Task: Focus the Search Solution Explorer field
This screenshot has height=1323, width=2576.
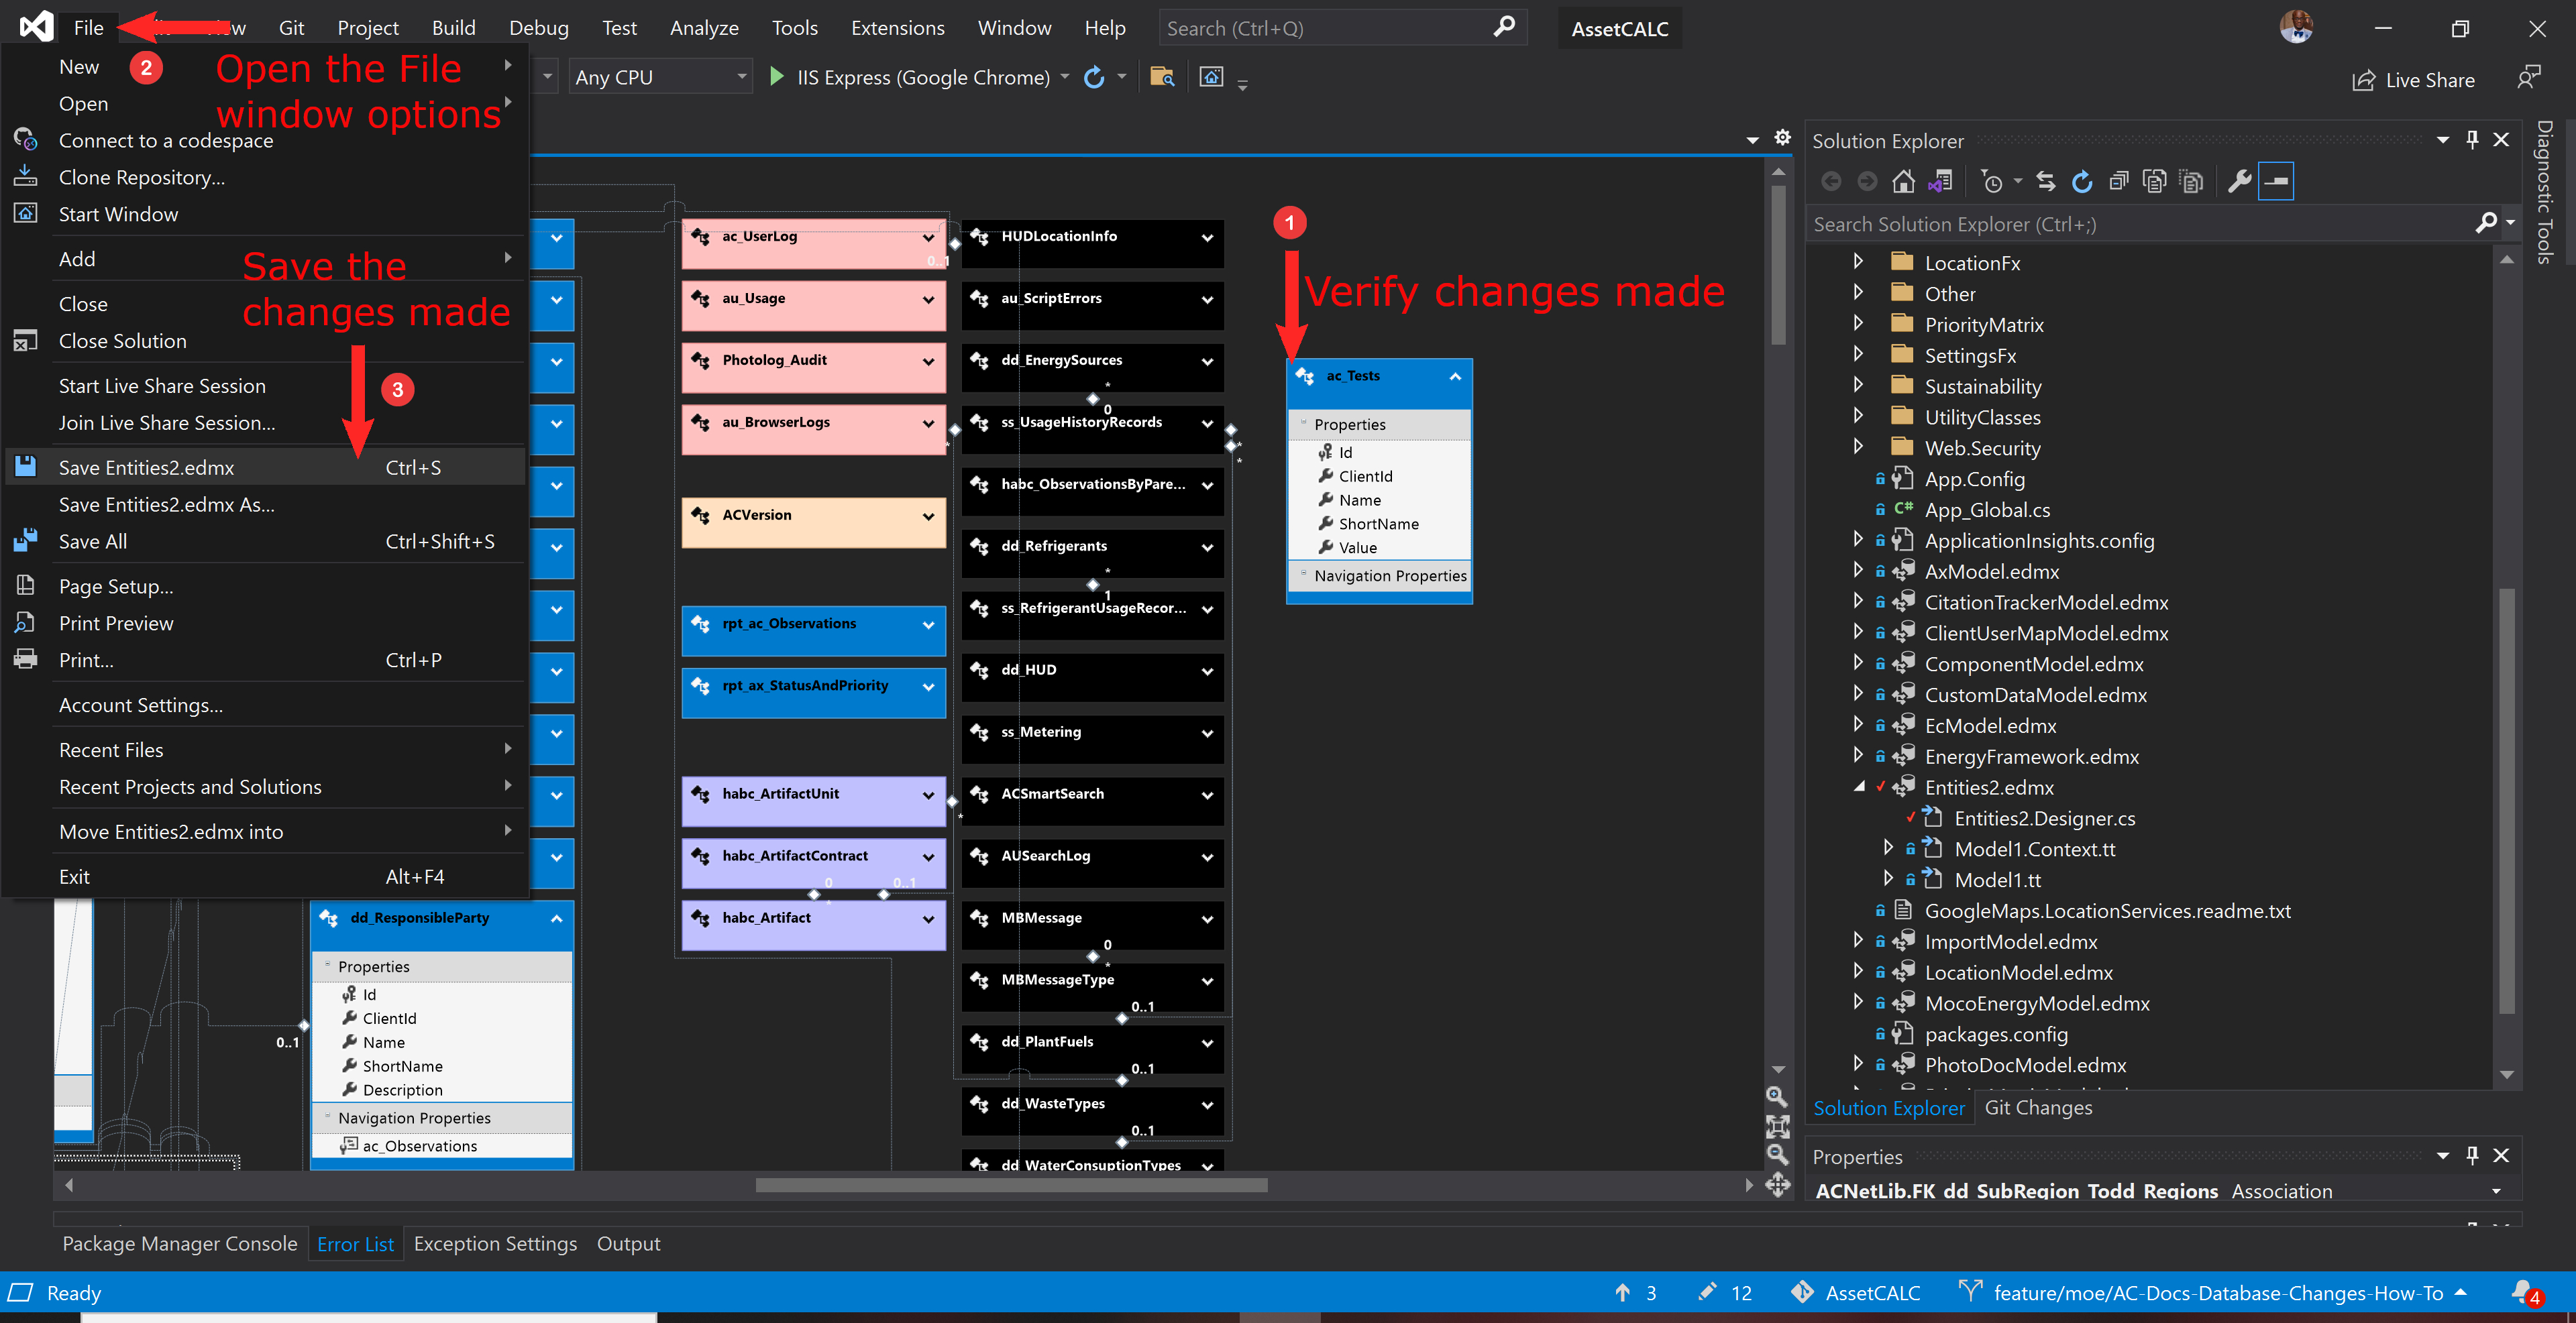Action: click(x=2140, y=224)
